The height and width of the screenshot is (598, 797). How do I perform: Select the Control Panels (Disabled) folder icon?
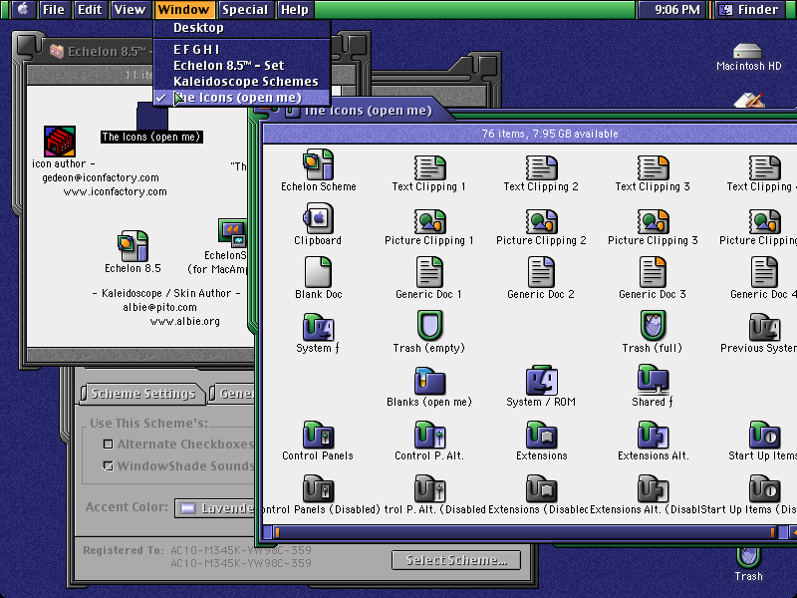point(318,488)
